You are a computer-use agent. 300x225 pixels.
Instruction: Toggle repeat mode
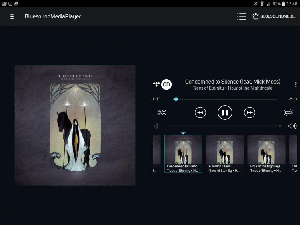coord(288,112)
